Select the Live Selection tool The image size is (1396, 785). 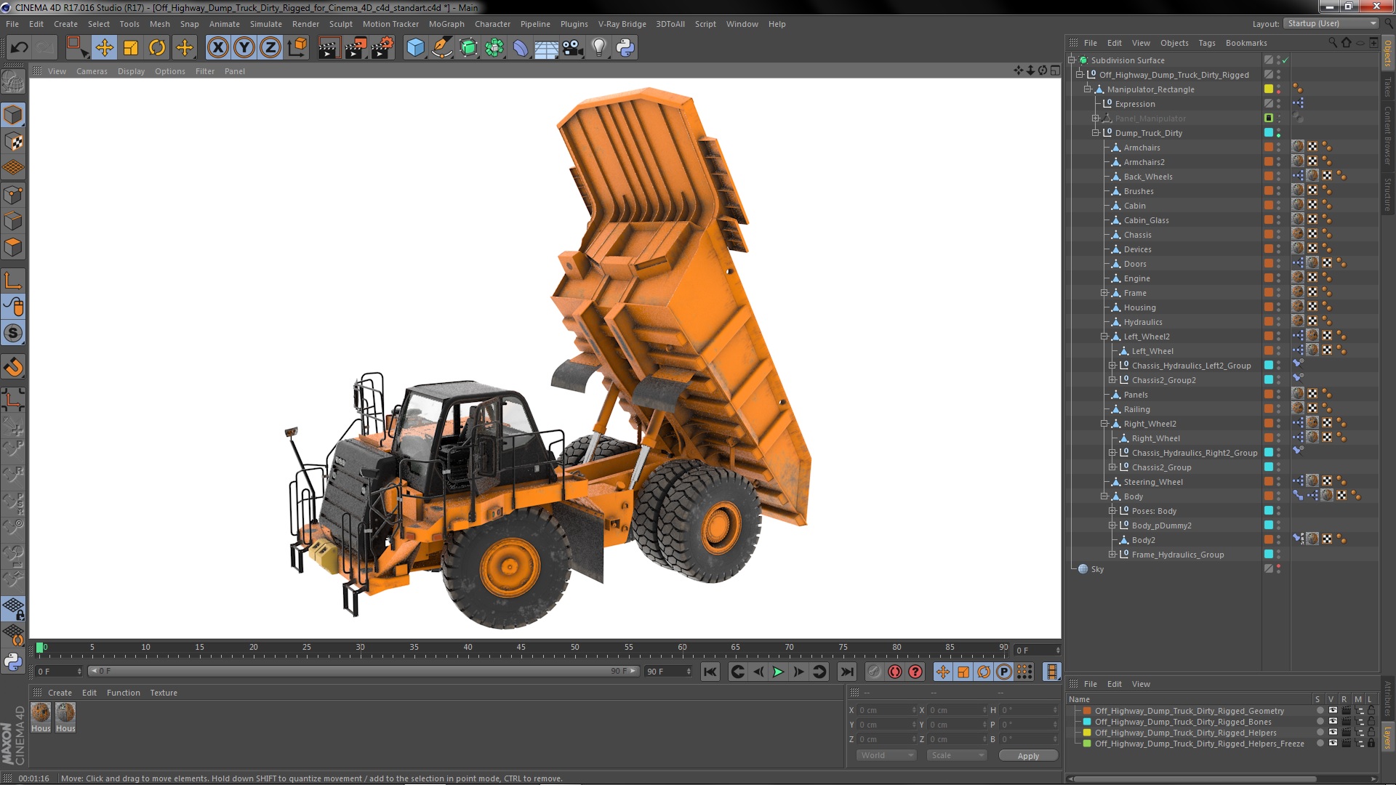pyautogui.click(x=76, y=48)
